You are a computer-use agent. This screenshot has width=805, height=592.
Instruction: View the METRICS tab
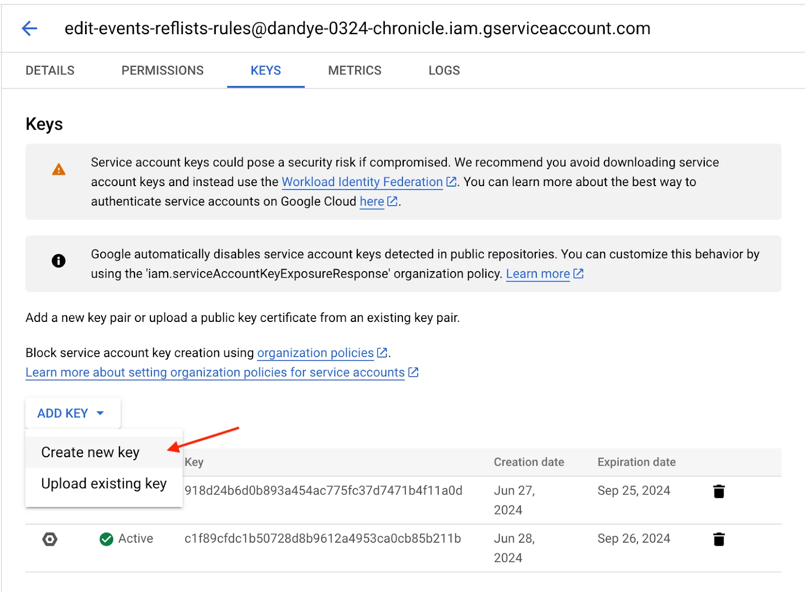click(x=355, y=70)
